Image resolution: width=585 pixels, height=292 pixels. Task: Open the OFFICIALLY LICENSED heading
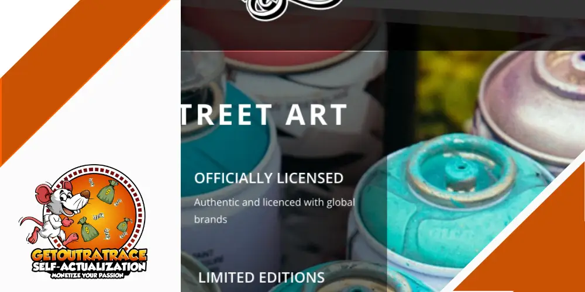269,178
